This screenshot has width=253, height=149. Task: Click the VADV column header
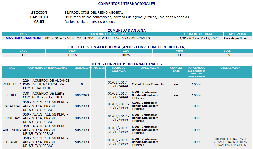(23, 51)
